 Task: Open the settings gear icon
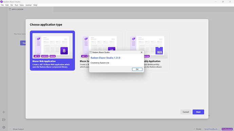click(x=4, y=127)
